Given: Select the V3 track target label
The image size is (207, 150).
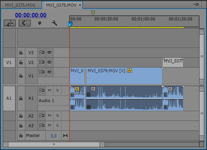Looking at the screenshot, I should coord(31,53).
